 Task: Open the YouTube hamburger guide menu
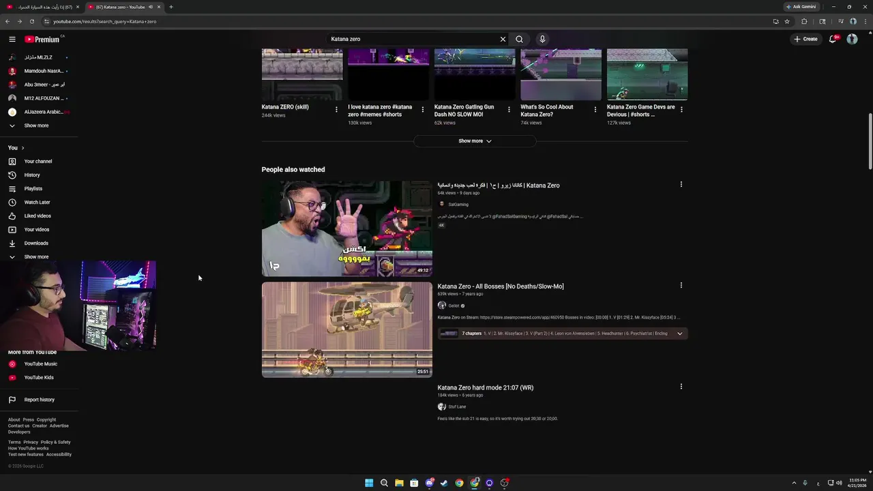point(12,39)
